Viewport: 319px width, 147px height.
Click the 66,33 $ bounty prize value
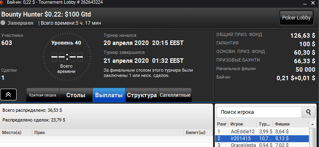click(x=304, y=61)
